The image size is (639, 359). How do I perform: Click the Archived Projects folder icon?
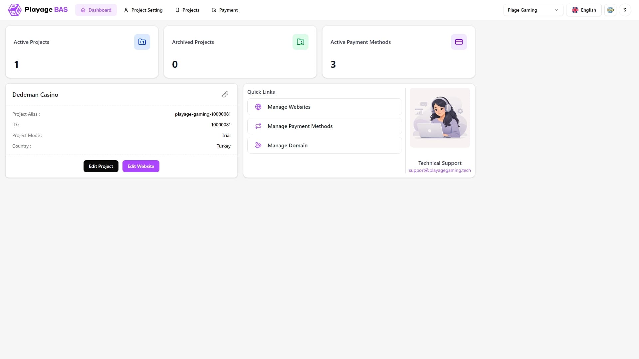[301, 42]
